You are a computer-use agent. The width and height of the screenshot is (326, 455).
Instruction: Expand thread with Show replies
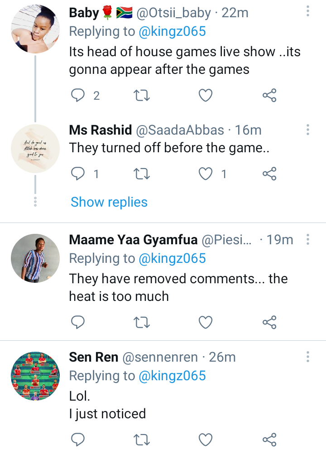pyautogui.click(x=109, y=202)
